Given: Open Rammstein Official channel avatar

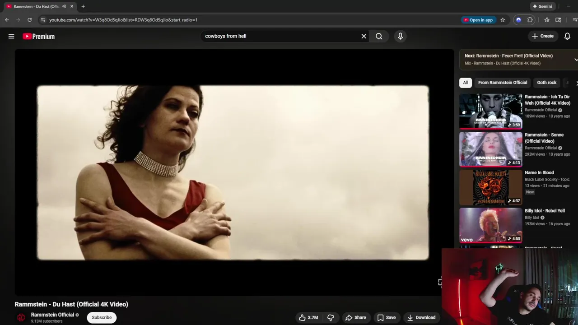Looking at the screenshot, I should [21, 317].
